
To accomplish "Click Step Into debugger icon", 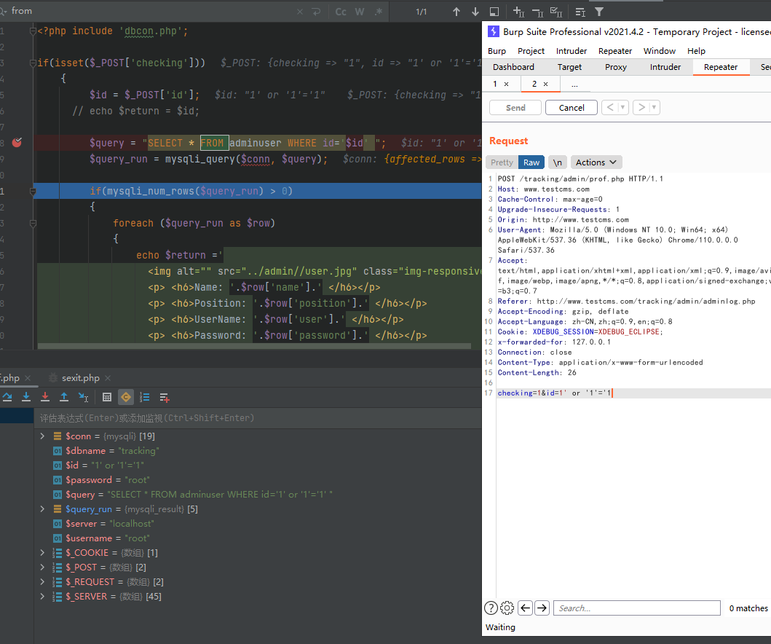I will [26, 397].
